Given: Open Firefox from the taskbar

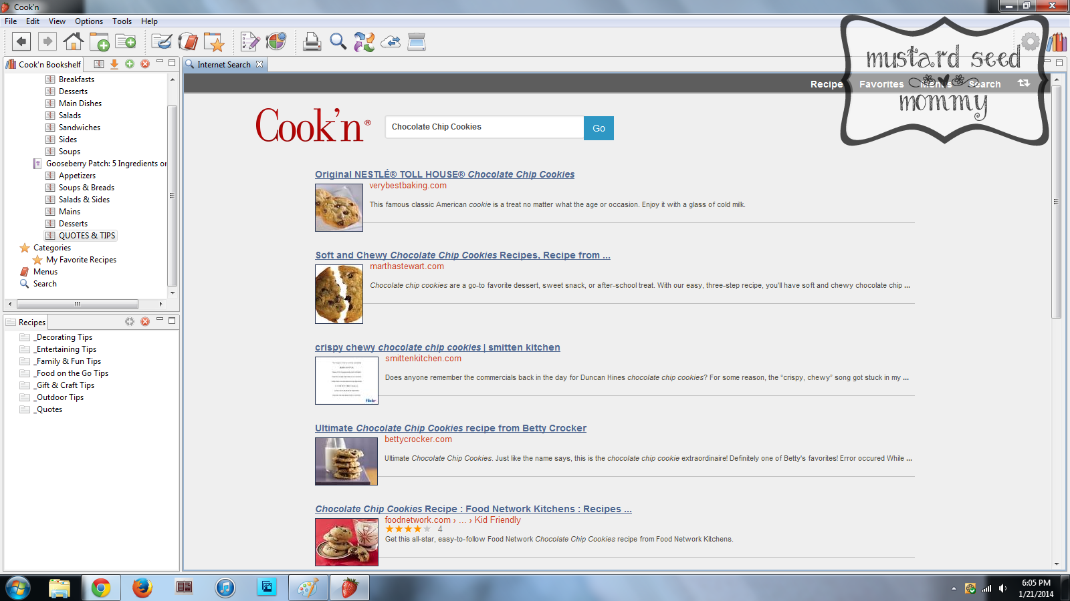Looking at the screenshot, I should (x=142, y=588).
